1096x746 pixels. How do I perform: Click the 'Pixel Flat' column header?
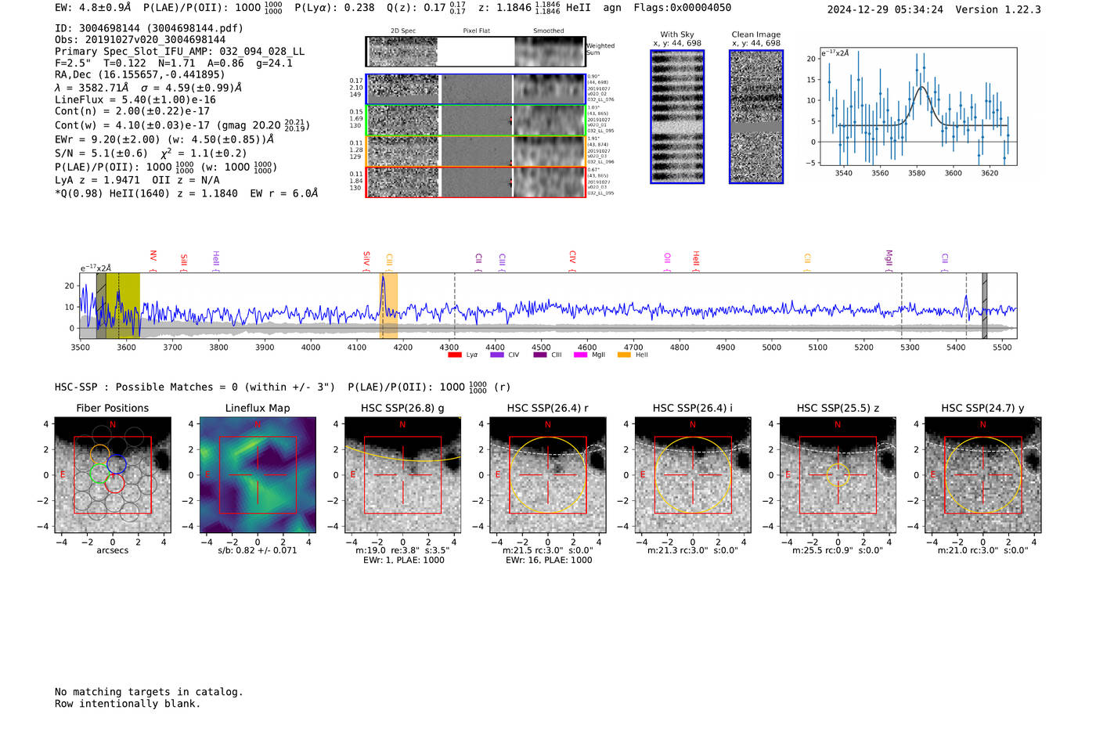click(x=476, y=31)
